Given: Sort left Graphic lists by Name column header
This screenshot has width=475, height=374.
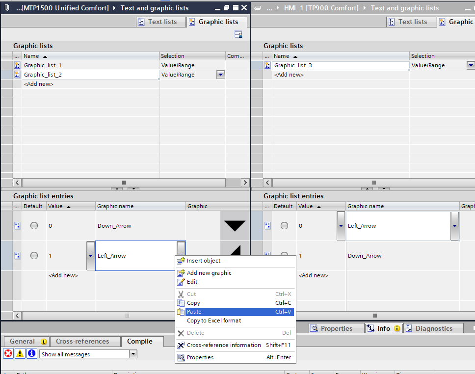Looking at the screenshot, I should click(90, 56).
